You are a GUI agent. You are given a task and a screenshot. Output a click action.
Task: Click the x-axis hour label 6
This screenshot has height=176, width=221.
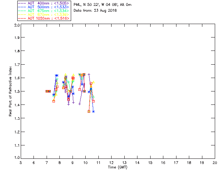tap(34, 163)
